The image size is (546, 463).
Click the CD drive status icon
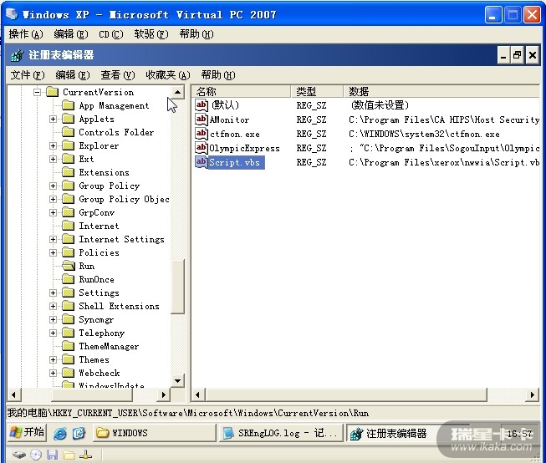tap(36, 455)
